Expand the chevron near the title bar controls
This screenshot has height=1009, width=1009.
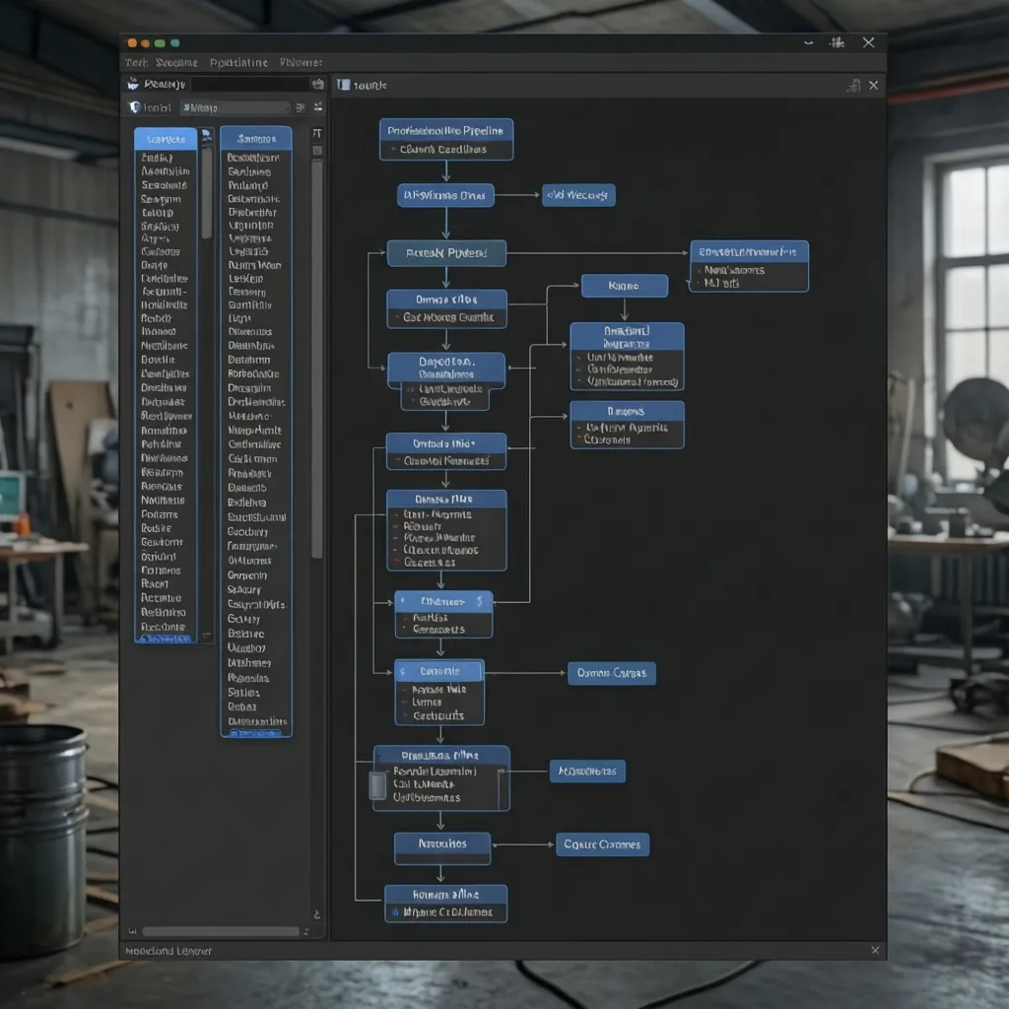(808, 42)
